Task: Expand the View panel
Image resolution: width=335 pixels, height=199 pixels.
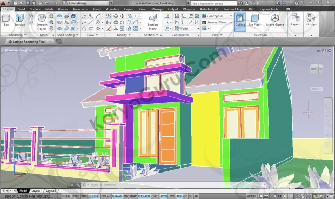Action: point(217,35)
